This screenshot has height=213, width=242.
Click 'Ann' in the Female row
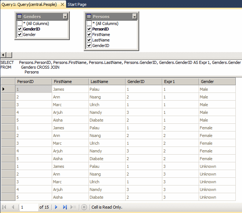[x=71, y=136]
